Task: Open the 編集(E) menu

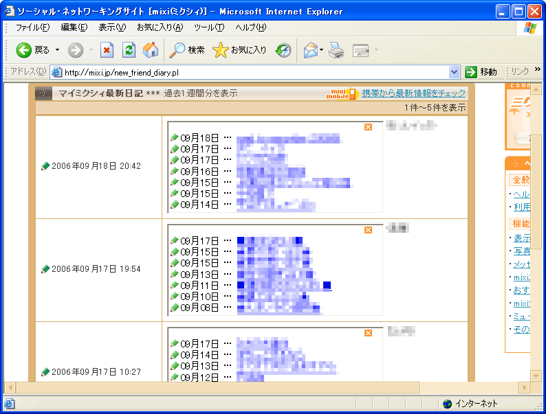Action: [x=74, y=27]
